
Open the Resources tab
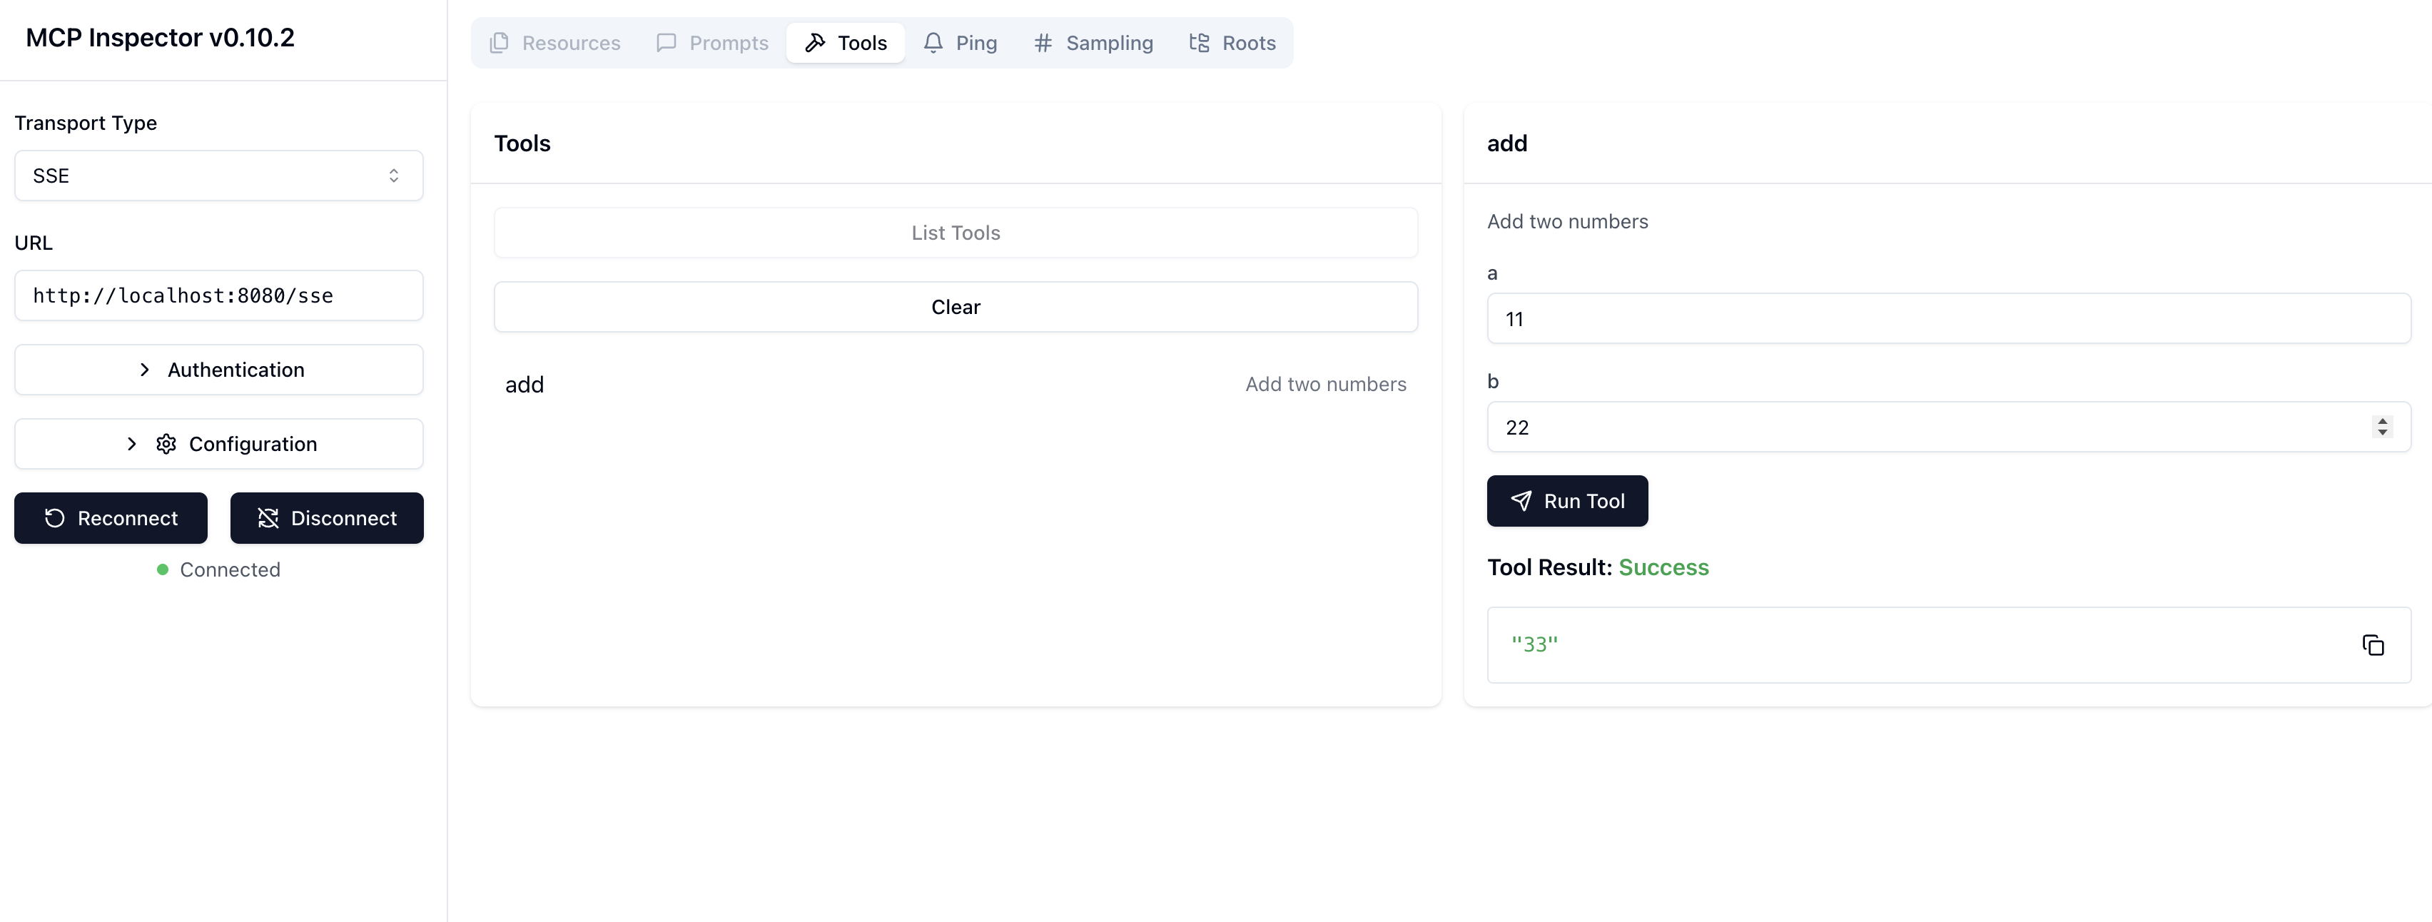[x=554, y=43]
